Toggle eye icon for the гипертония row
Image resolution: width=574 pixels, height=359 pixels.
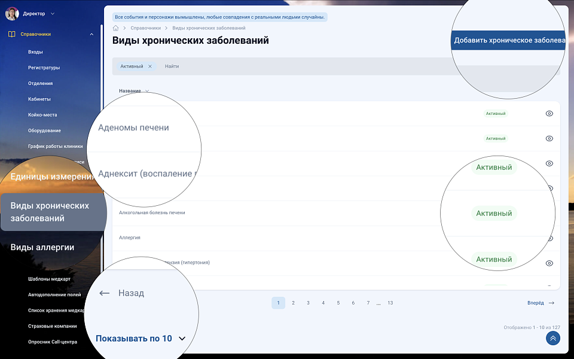pyautogui.click(x=549, y=263)
